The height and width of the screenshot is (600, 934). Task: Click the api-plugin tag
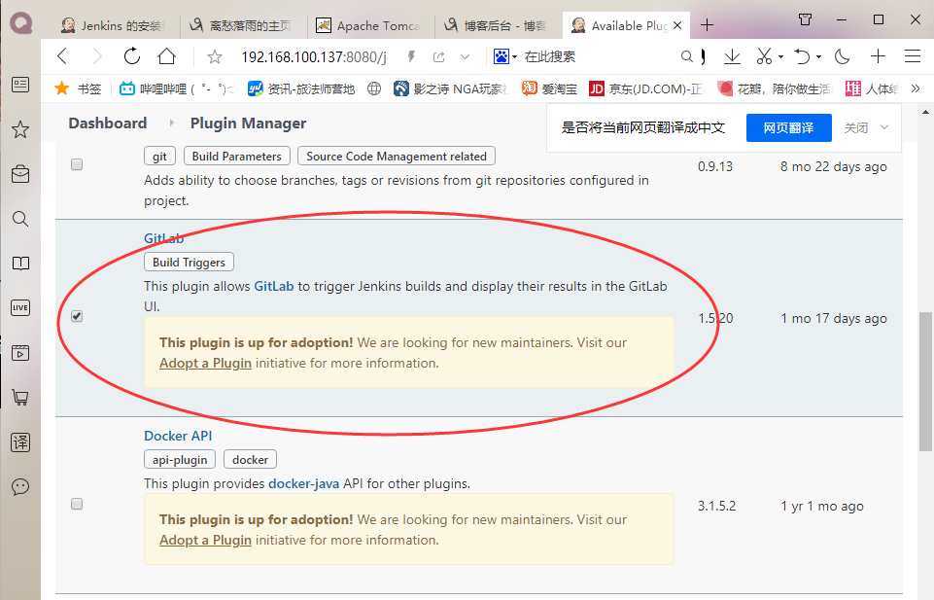point(180,459)
